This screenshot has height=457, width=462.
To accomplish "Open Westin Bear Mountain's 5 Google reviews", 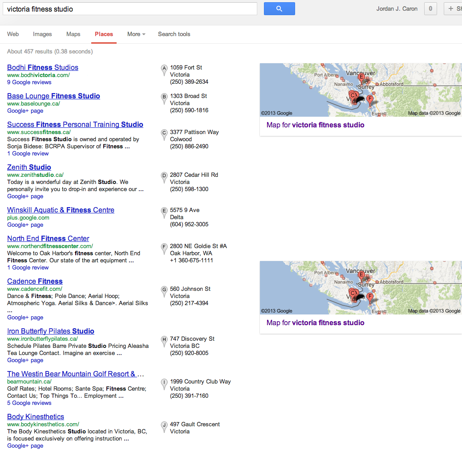I will tap(29, 403).
